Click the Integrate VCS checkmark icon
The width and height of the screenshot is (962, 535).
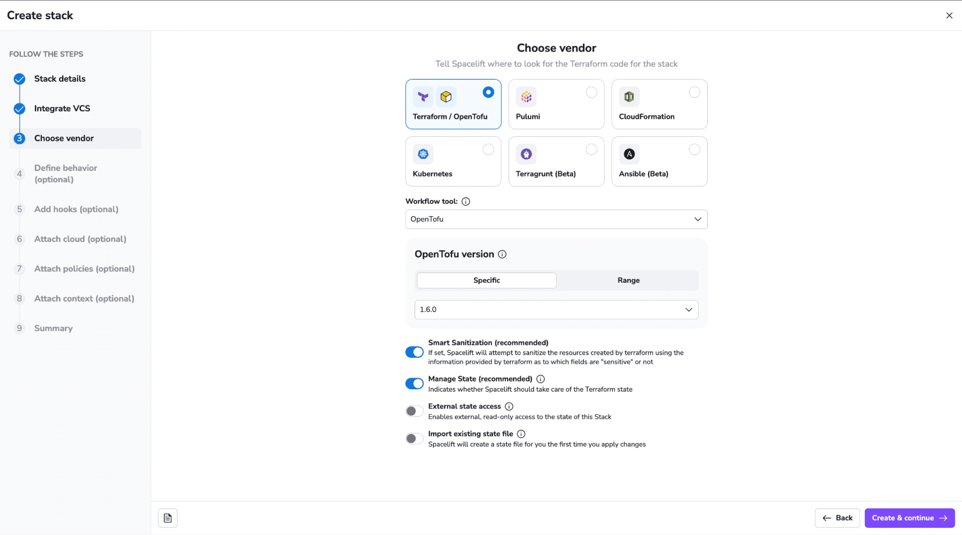tap(19, 109)
